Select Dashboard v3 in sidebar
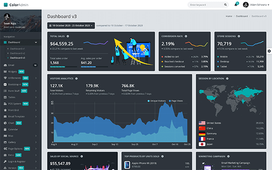The image size is (272, 170). tap(17, 58)
